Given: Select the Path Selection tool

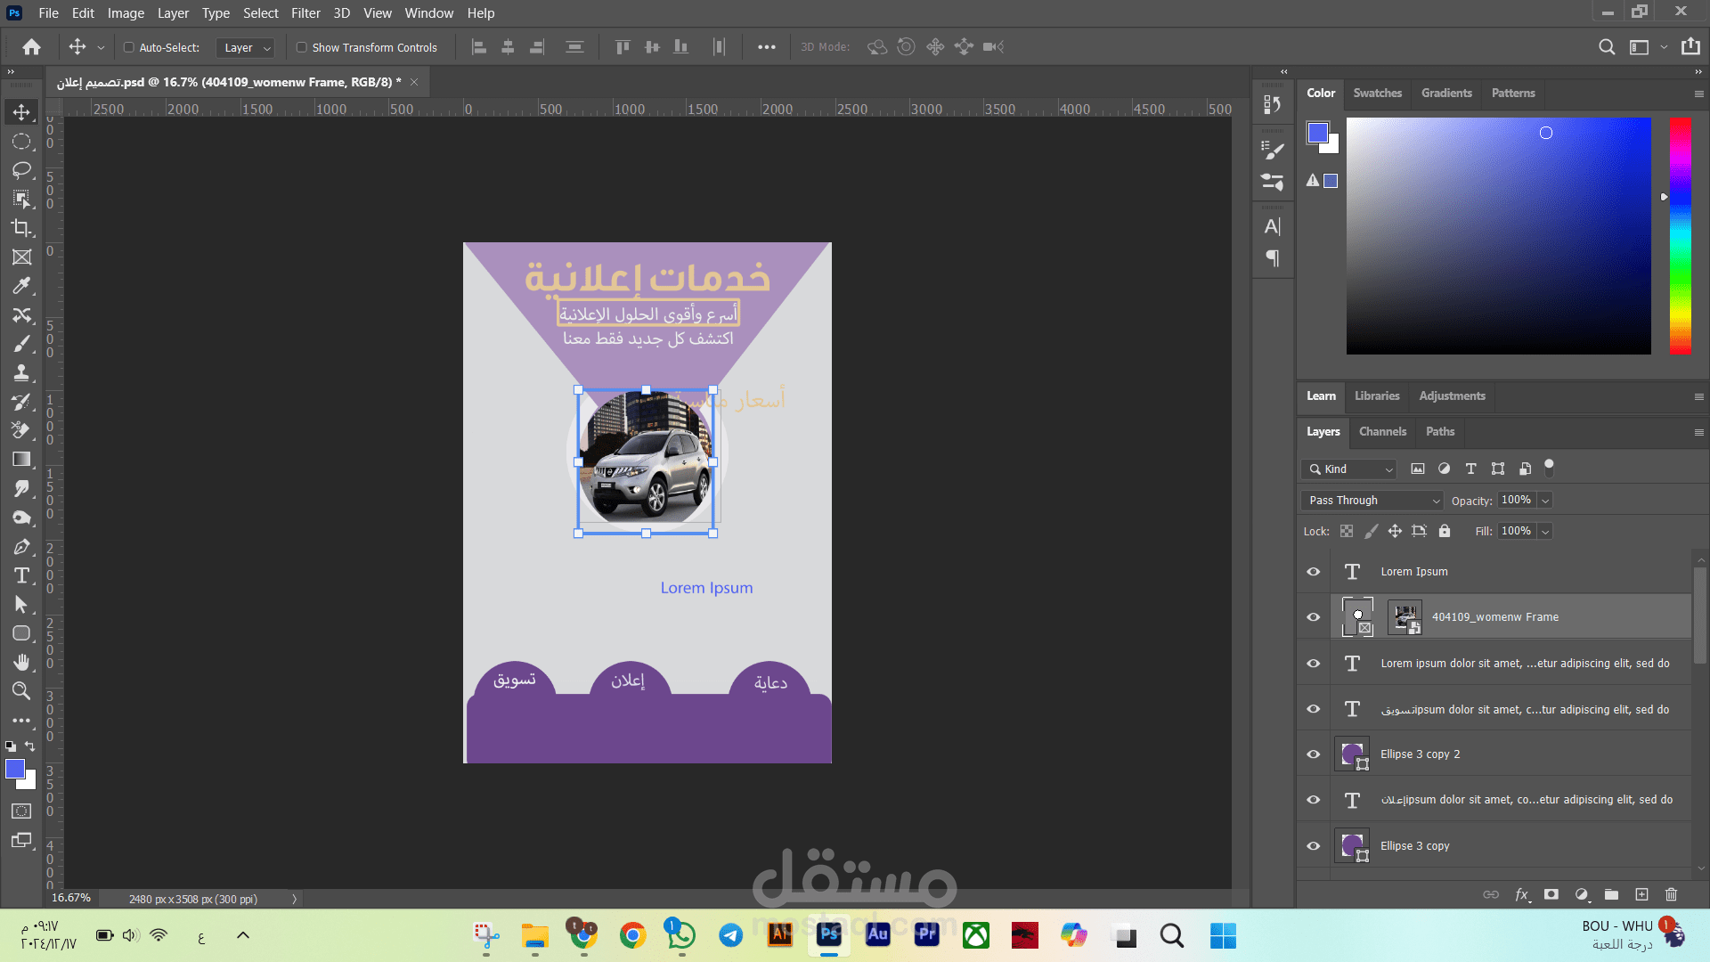Looking at the screenshot, I should click(x=21, y=605).
